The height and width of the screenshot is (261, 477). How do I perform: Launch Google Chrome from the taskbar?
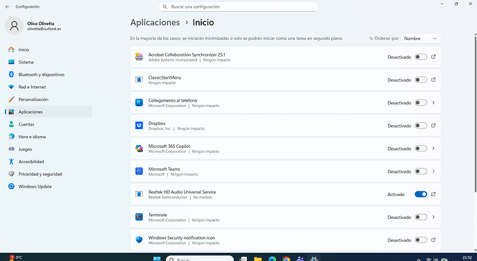point(286,259)
